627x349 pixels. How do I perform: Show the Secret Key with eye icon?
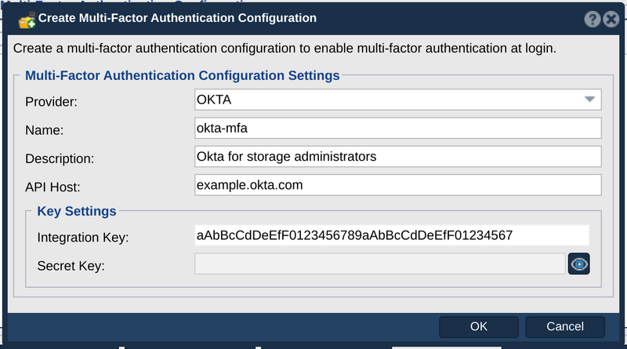pyautogui.click(x=578, y=264)
